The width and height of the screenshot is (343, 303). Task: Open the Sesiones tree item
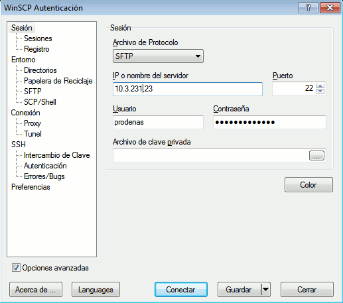click(x=38, y=38)
